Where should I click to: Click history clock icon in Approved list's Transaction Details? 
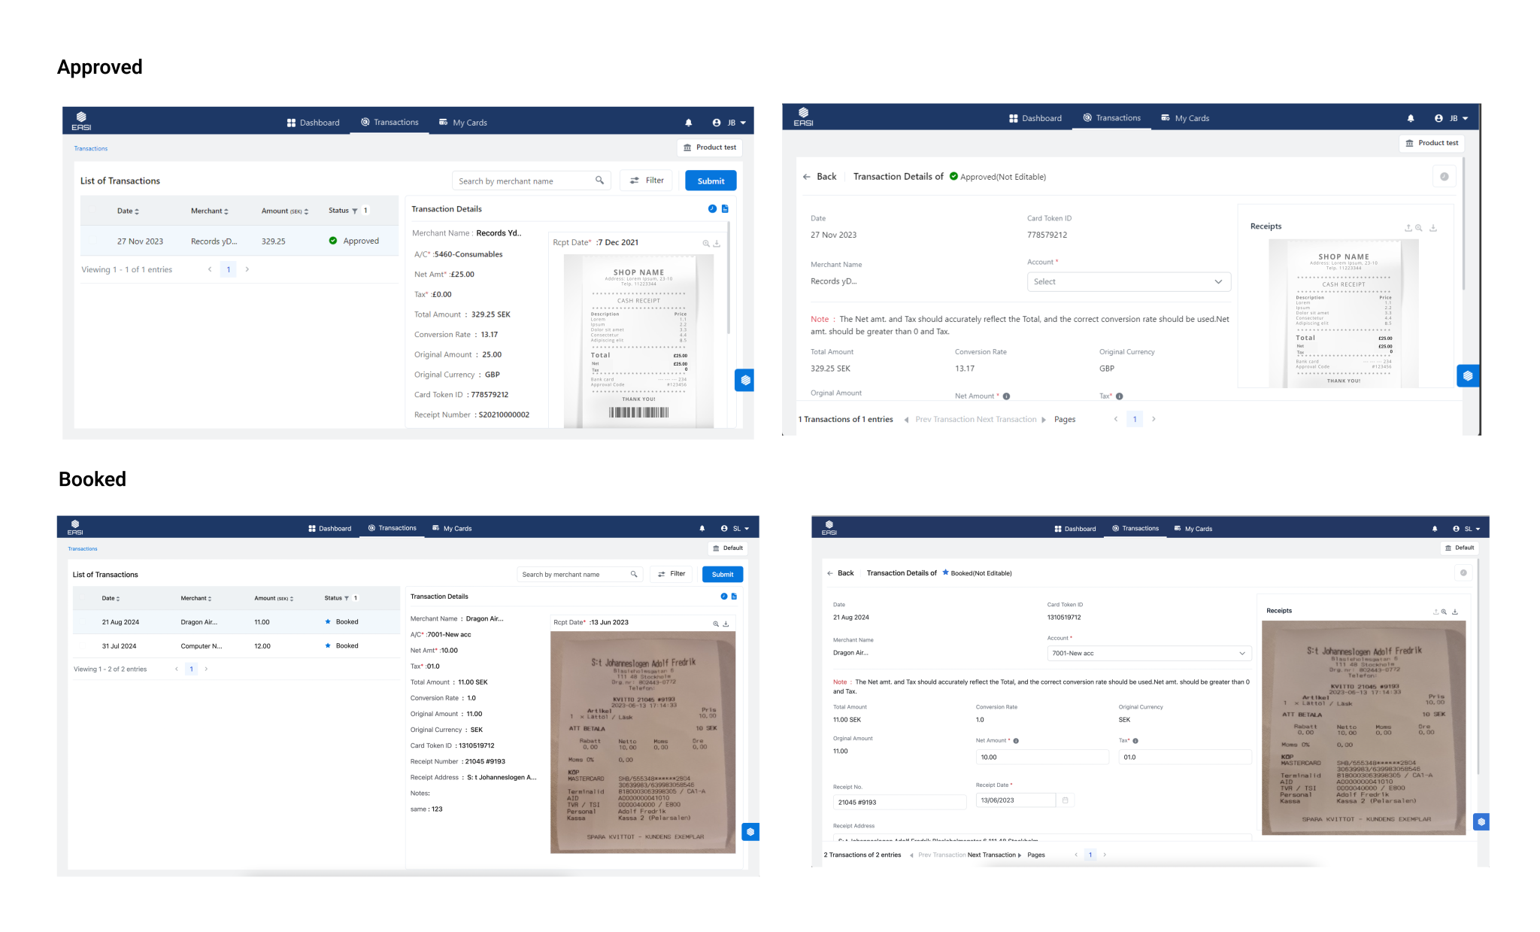[x=711, y=209]
